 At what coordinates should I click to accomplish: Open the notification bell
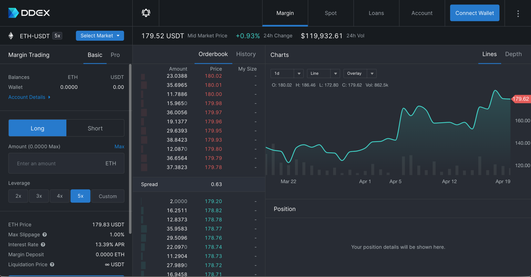pyautogui.click(x=146, y=13)
